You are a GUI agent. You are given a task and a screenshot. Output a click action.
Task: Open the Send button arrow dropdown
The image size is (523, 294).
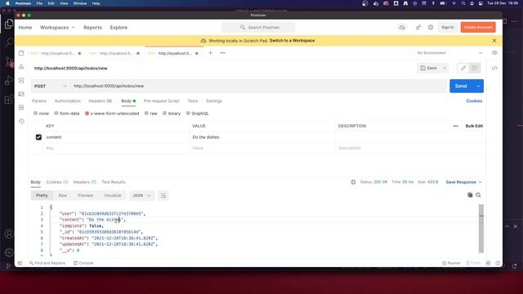click(x=478, y=86)
